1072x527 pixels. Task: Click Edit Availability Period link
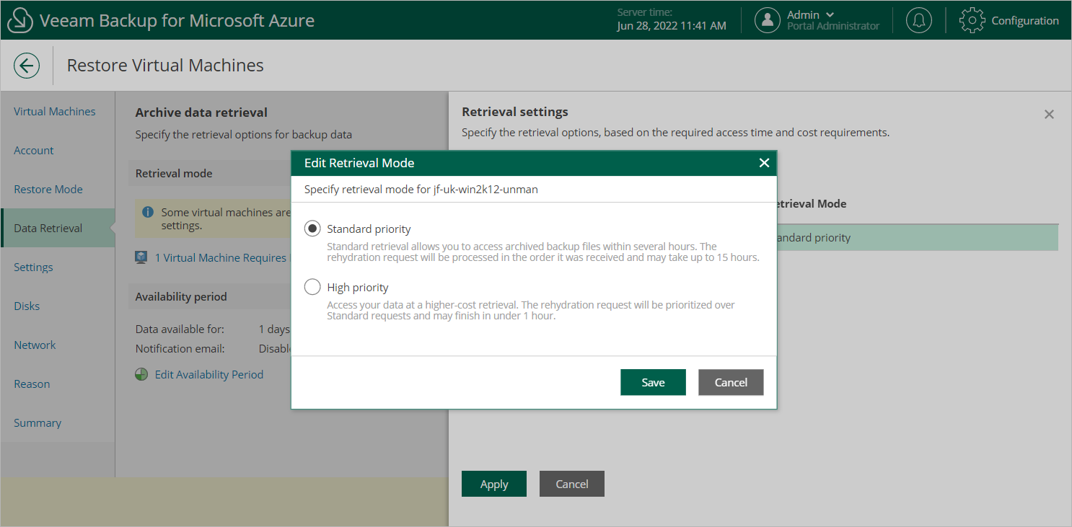209,374
